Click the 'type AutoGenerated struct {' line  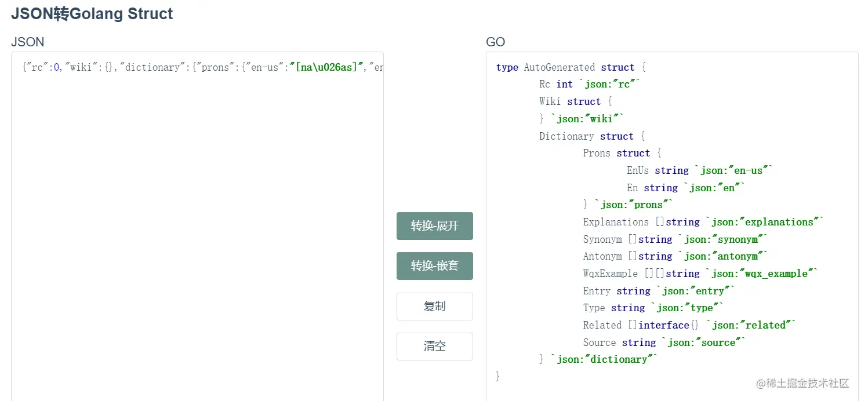(x=571, y=67)
